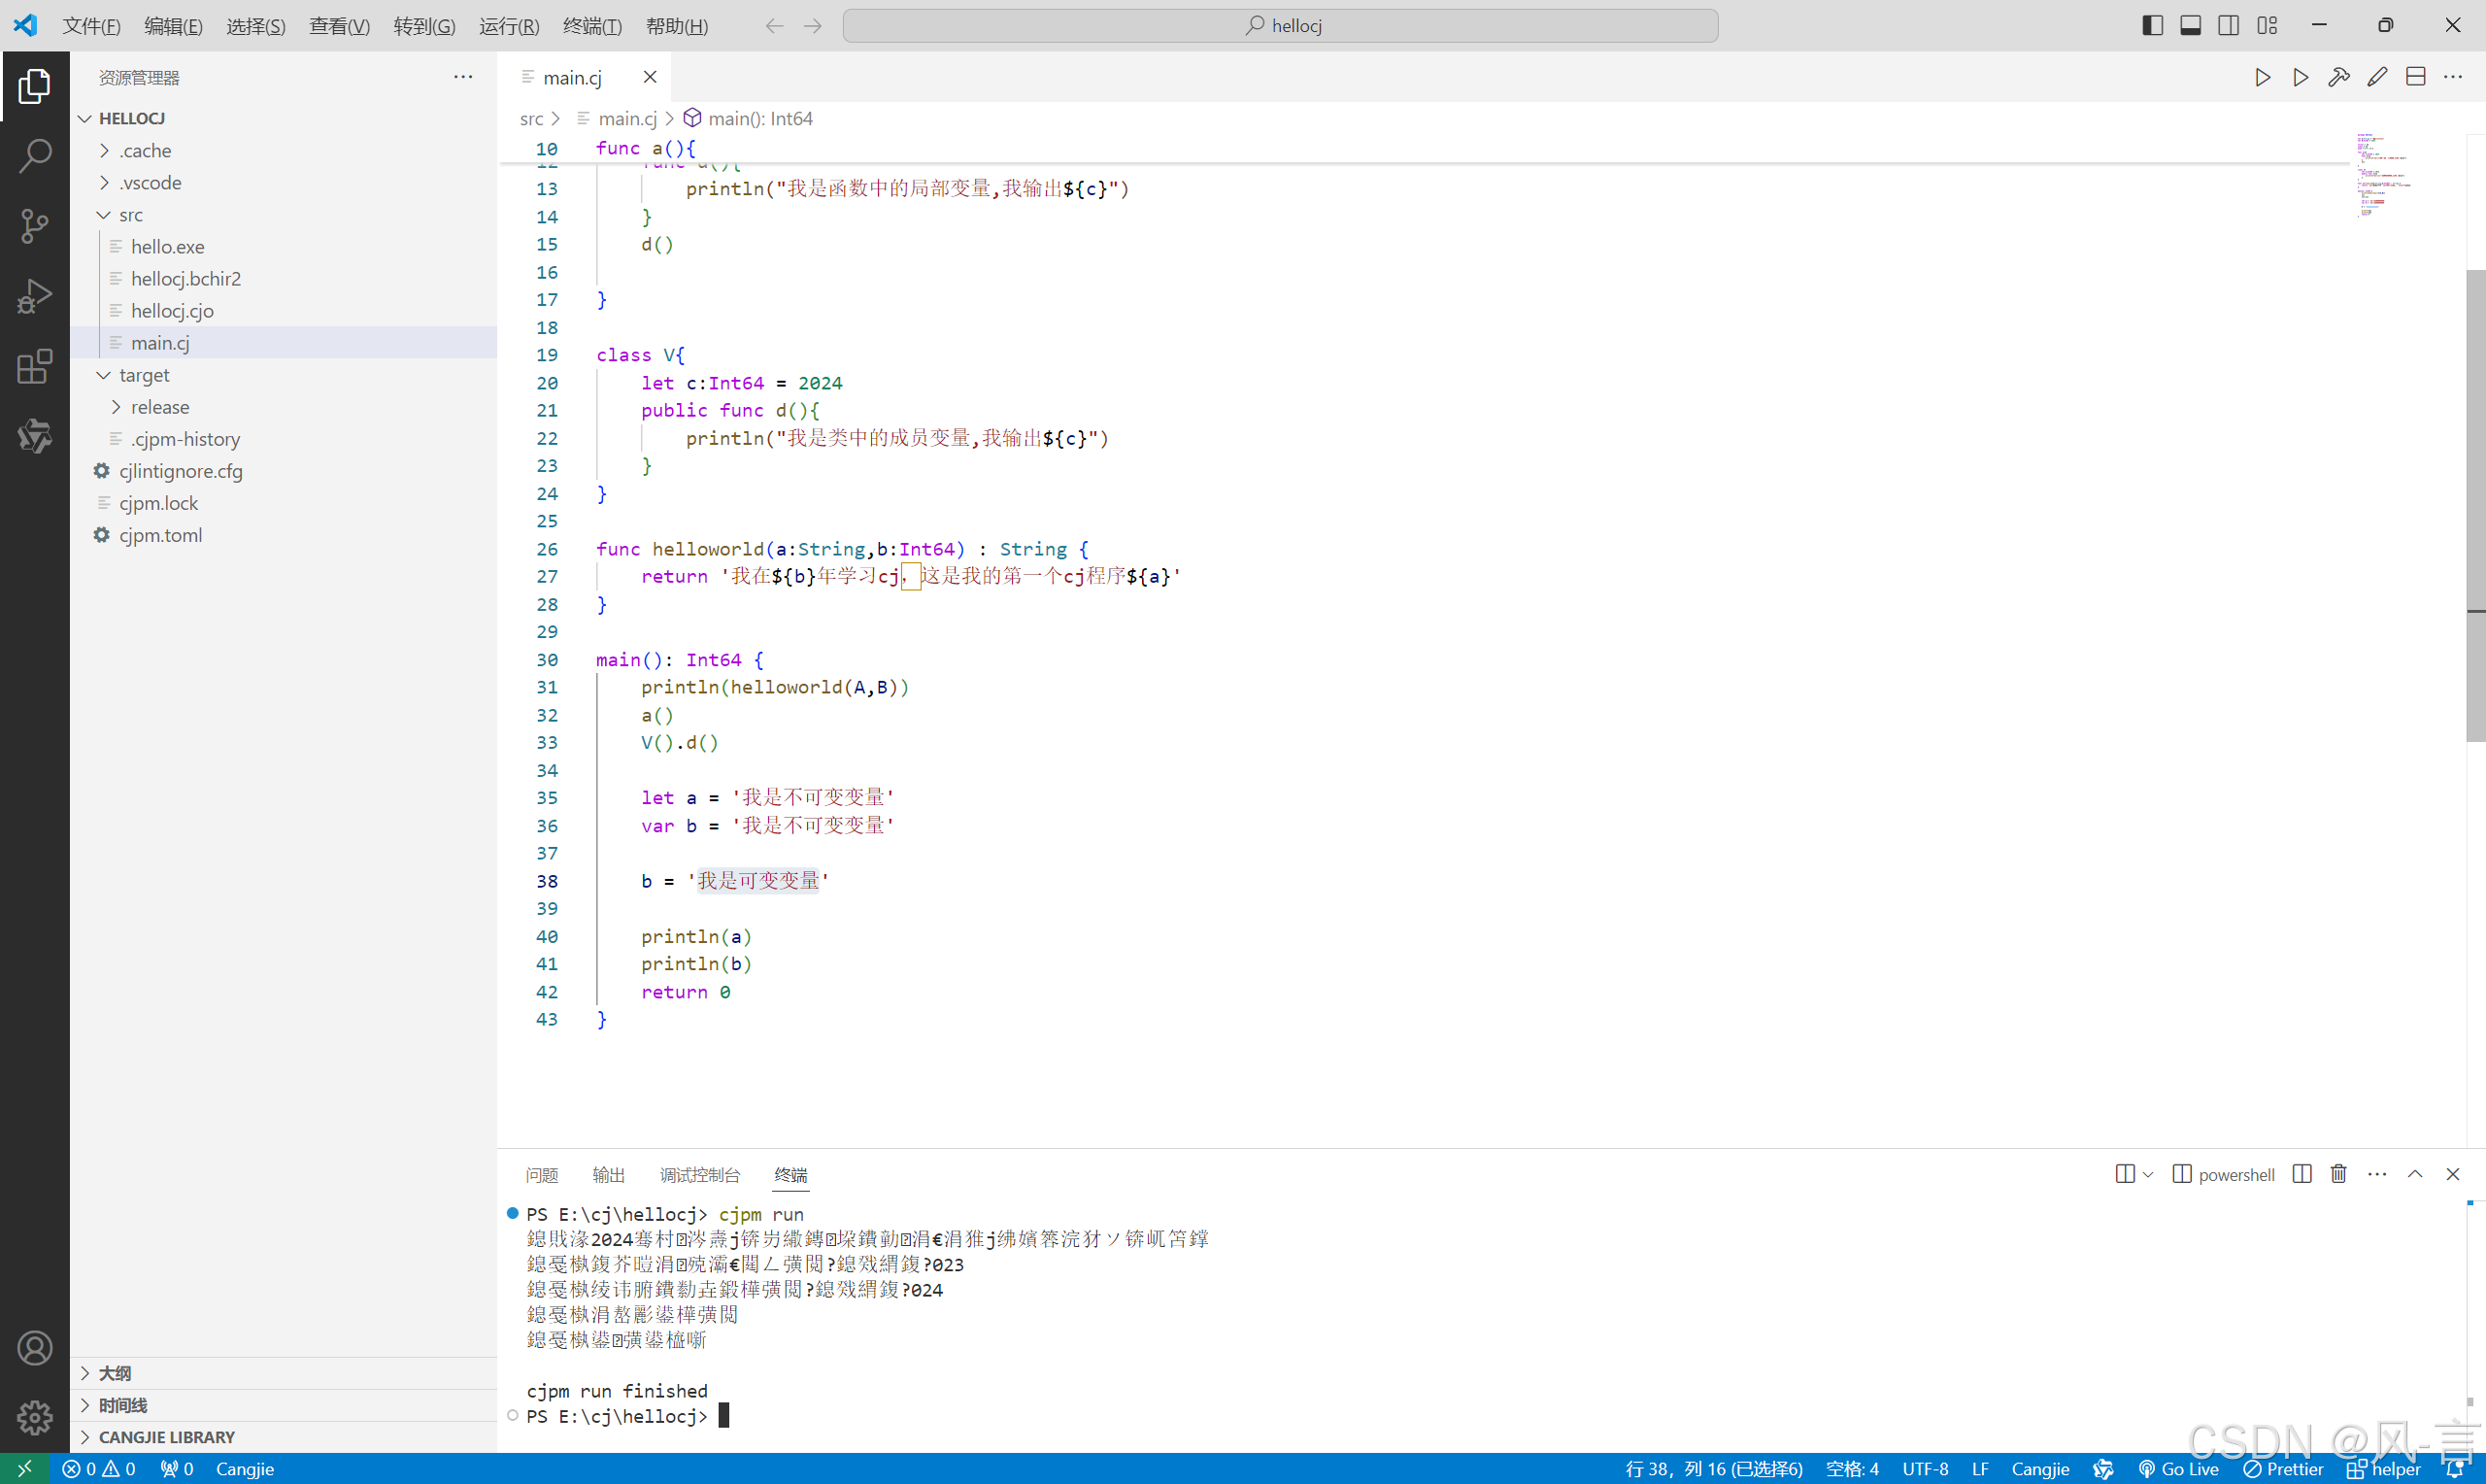Click the hellocj command center search box

pyautogui.click(x=1280, y=26)
